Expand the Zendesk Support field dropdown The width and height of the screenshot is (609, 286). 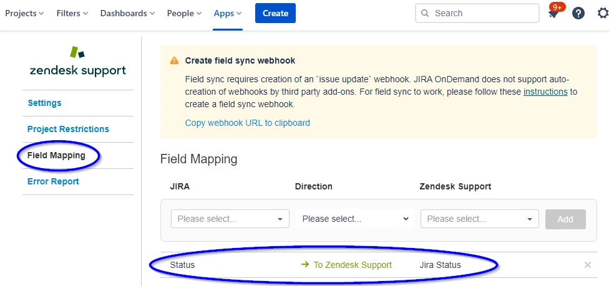(480, 219)
